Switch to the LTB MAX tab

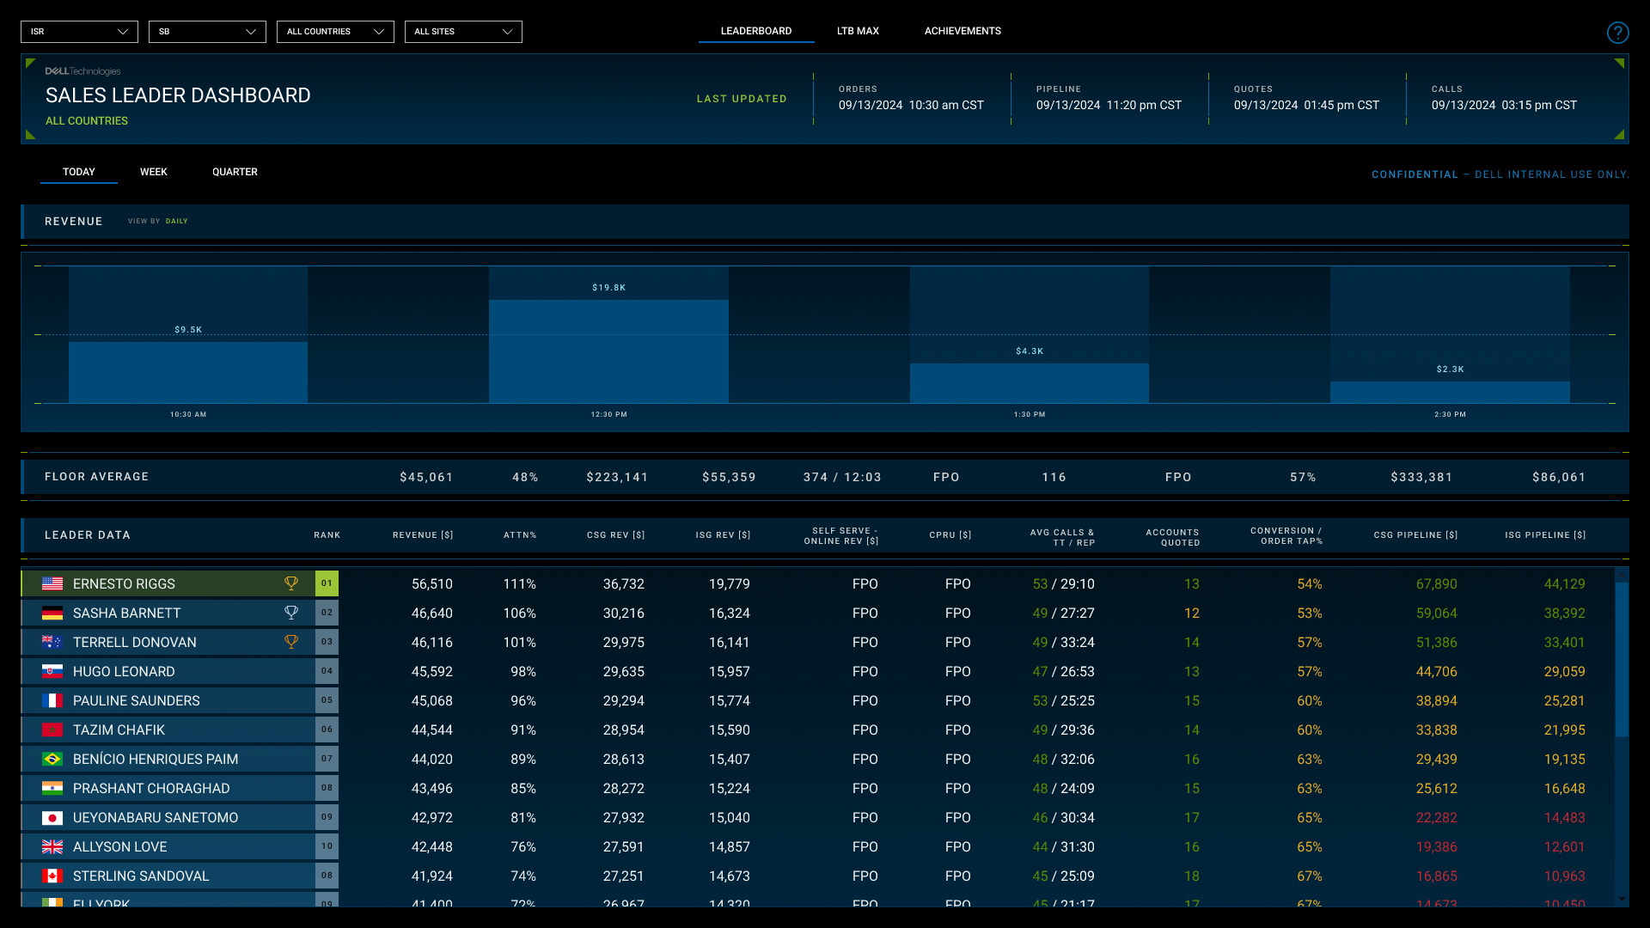tap(858, 31)
